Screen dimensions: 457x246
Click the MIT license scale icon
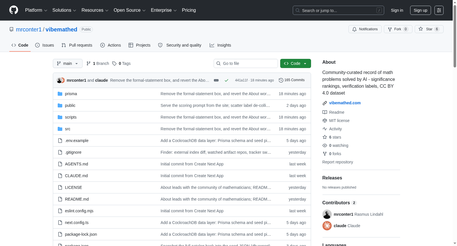point(325,121)
